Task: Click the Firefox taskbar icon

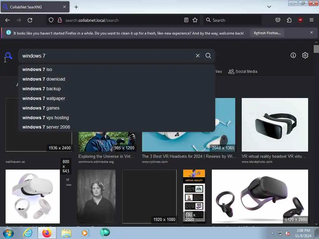Action: click(x=47, y=233)
